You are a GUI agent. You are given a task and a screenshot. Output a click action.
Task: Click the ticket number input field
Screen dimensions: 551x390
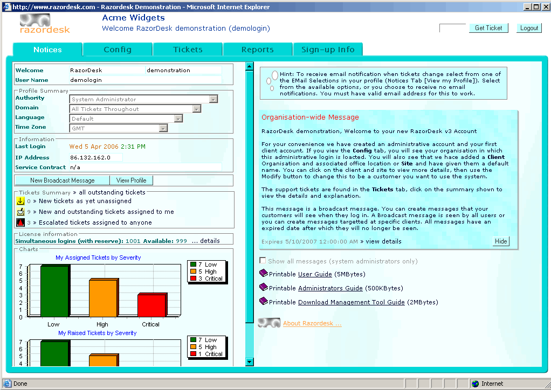click(453, 28)
